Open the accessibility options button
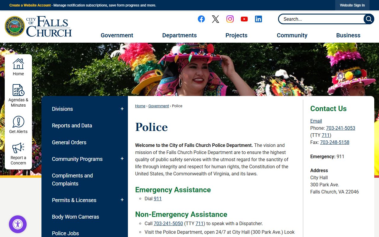Viewport: 379px width, 237px height. coord(18,224)
